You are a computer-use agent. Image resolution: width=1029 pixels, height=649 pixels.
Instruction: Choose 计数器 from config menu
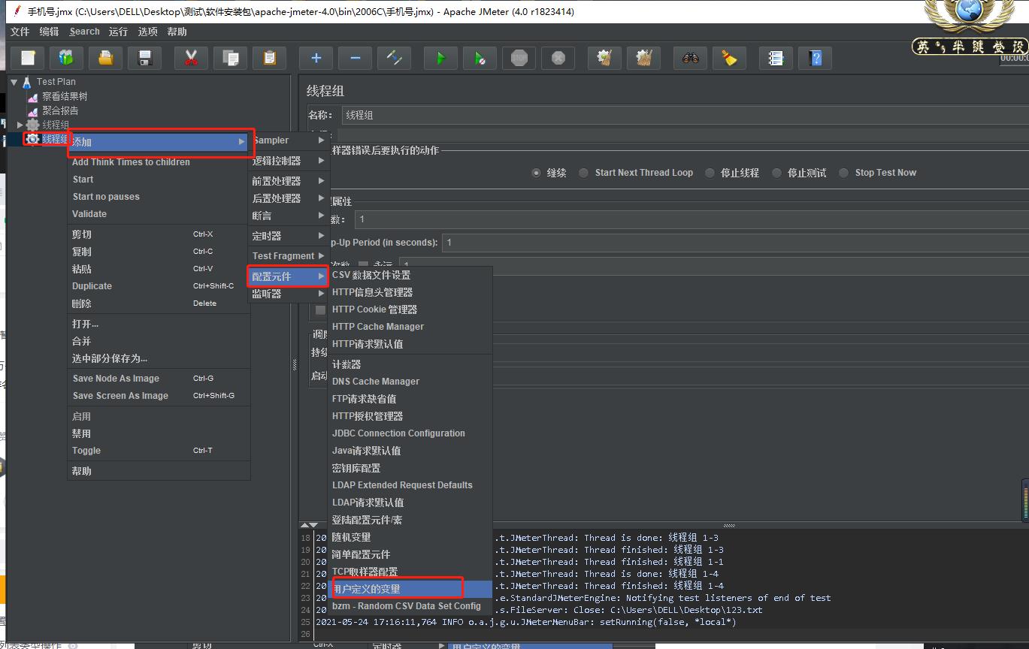[410, 364]
